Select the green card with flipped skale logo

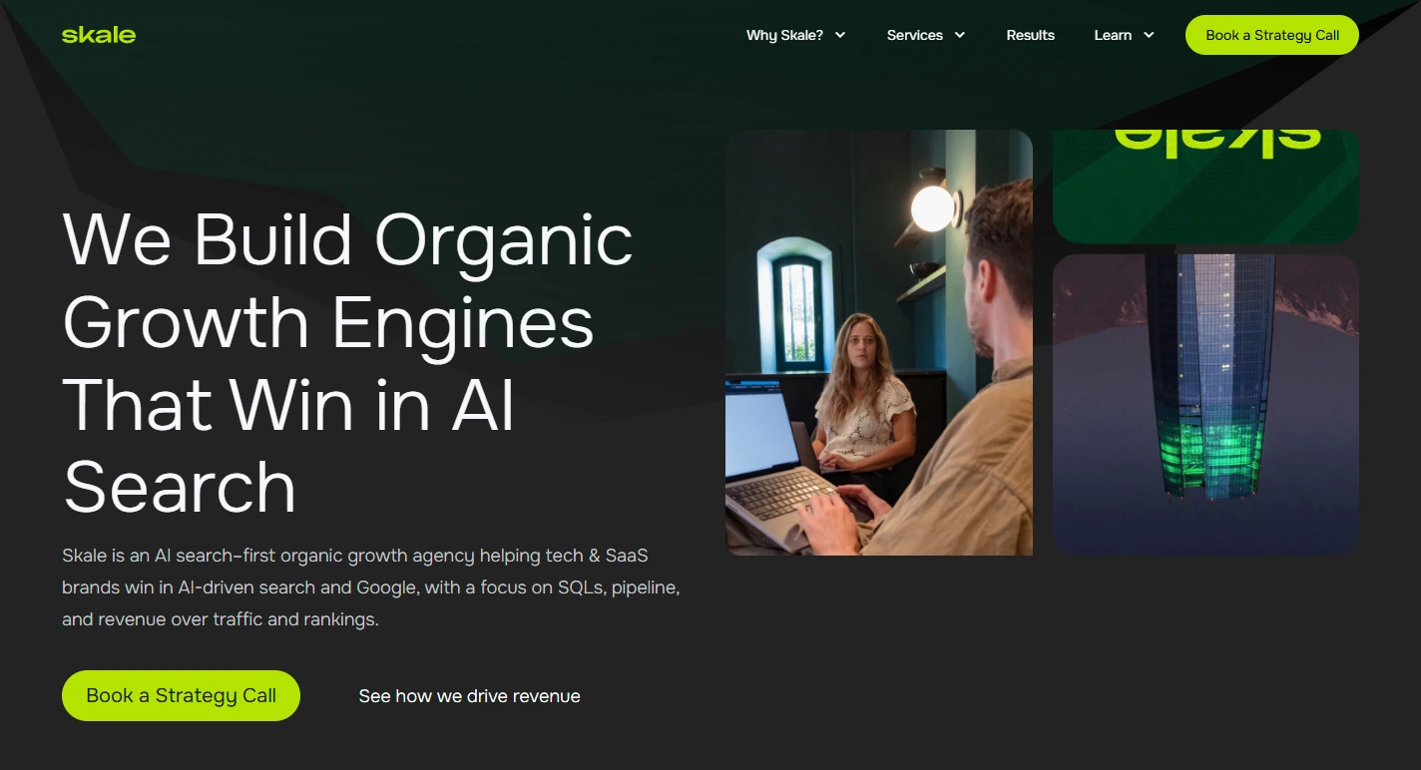[x=1205, y=187]
